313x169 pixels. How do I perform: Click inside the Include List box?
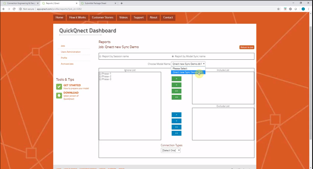[223, 88]
